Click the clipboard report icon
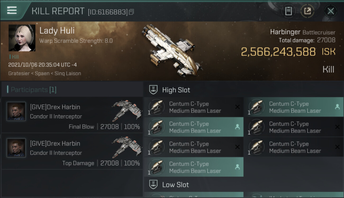The width and height of the screenshot is (344, 198). [x=288, y=11]
